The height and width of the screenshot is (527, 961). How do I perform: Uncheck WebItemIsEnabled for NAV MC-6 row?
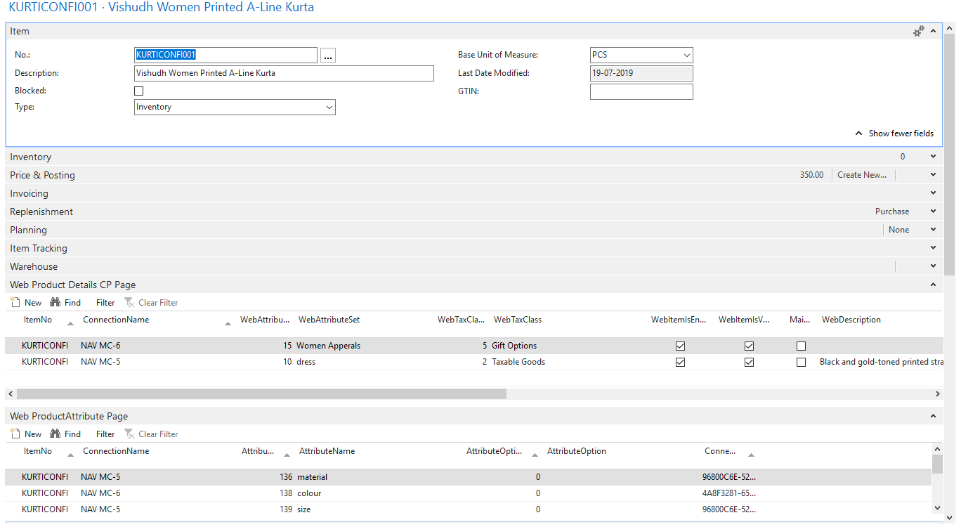(x=680, y=346)
